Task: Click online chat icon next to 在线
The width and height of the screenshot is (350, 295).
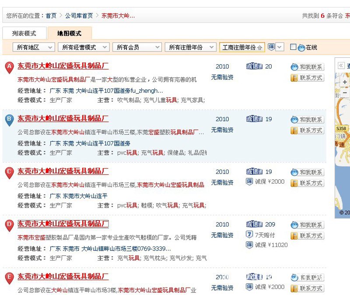Action: tap(301, 48)
